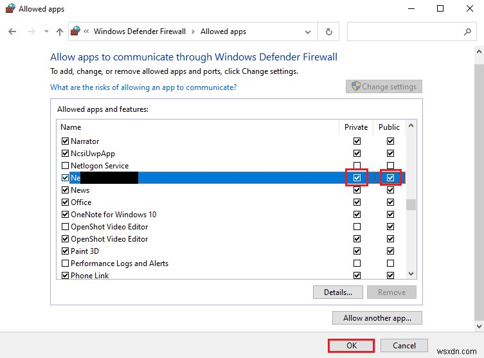
Task: Click the OK button
Action: [351, 345]
